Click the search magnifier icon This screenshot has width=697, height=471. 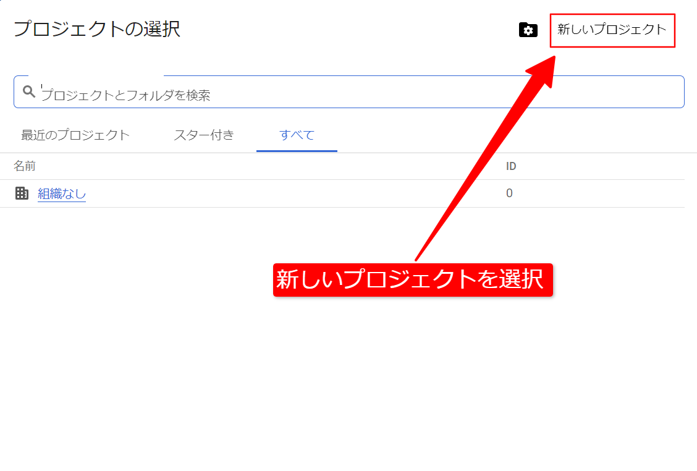pos(29,91)
